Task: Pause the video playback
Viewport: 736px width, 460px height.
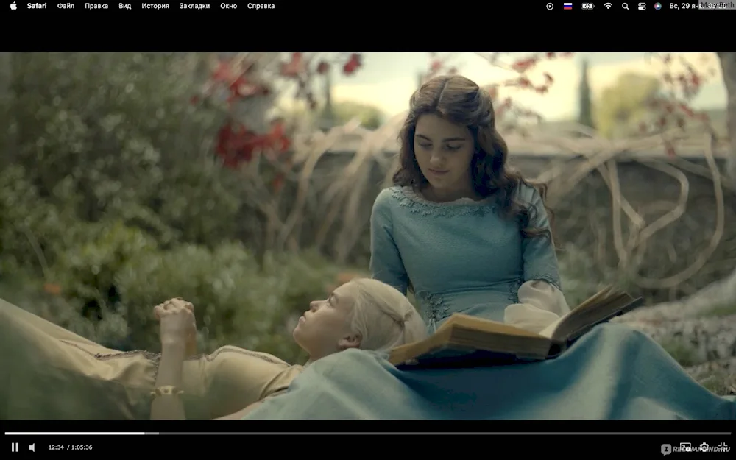Action: [15, 447]
